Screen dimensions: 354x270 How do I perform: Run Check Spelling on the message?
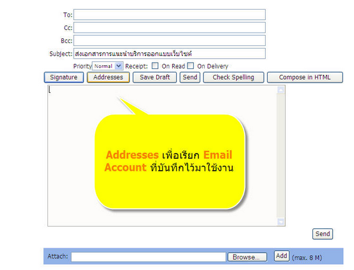234,77
